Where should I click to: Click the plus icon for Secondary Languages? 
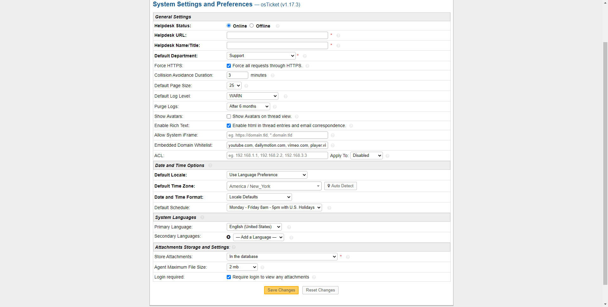point(229,237)
